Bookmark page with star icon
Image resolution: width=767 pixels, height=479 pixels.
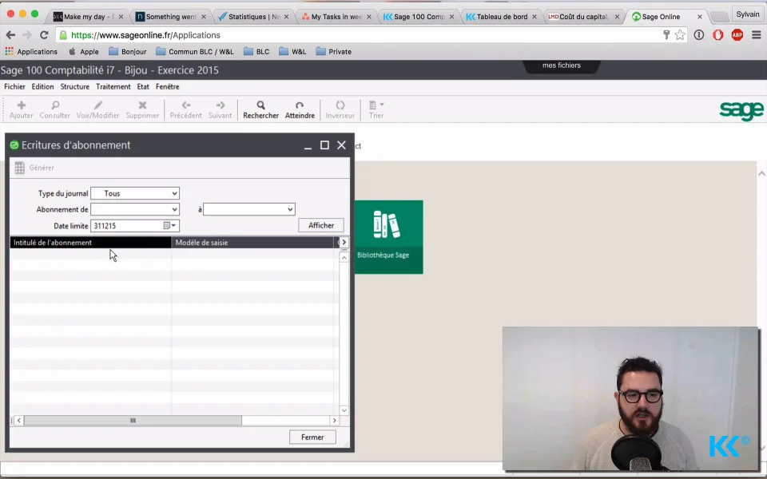tap(680, 34)
